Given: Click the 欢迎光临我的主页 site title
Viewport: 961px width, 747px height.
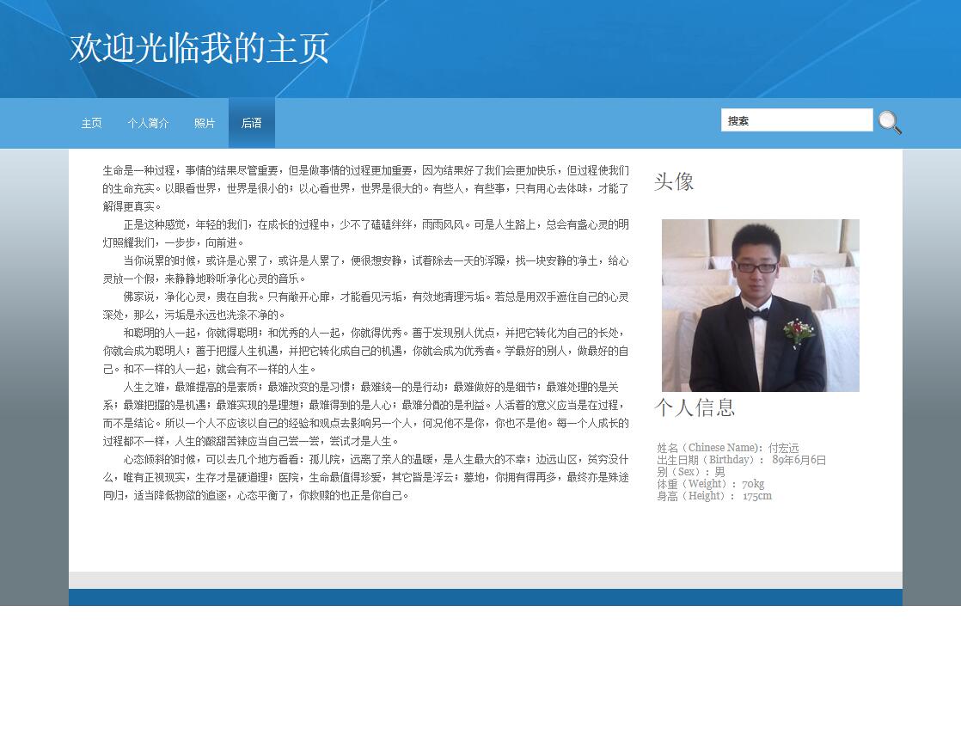Looking at the screenshot, I should [199, 48].
